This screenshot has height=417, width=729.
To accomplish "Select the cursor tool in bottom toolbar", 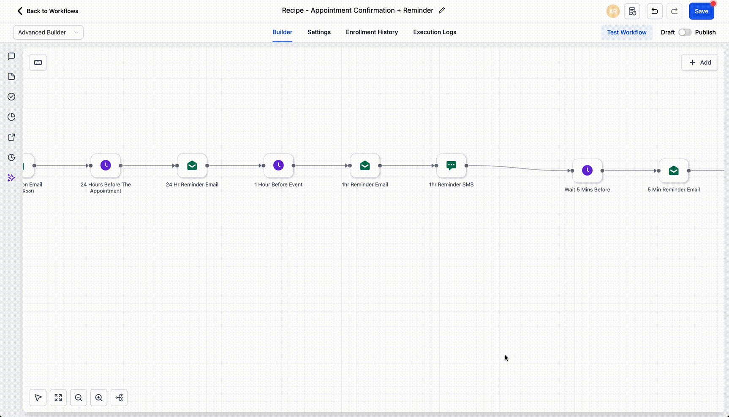I will 38,397.
